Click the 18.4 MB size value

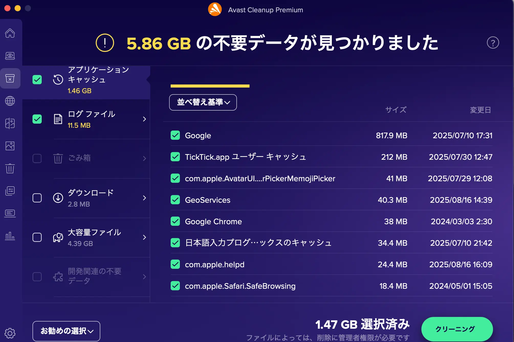point(393,286)
